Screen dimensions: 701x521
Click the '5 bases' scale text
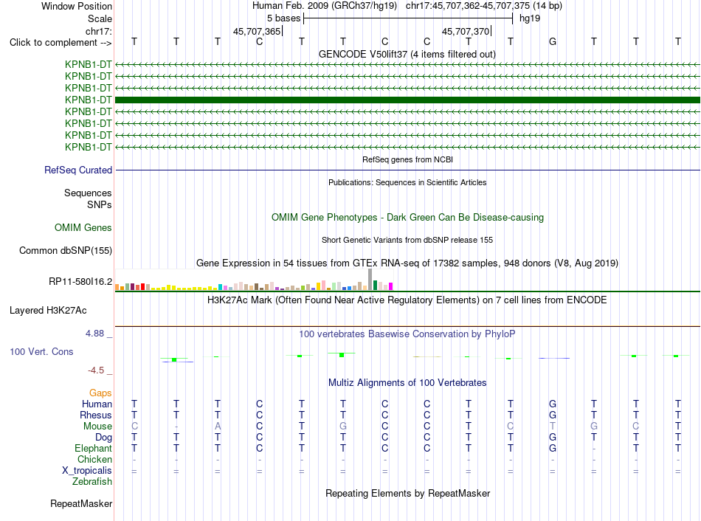click(x=283, y=18)
